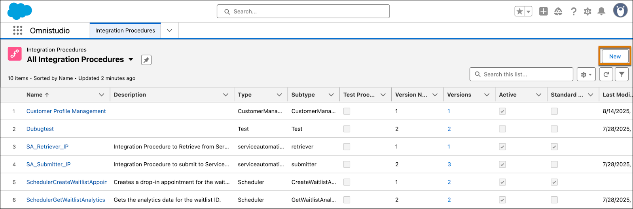Click the New button
Screen dimensions: 633x209
(615, 57)
